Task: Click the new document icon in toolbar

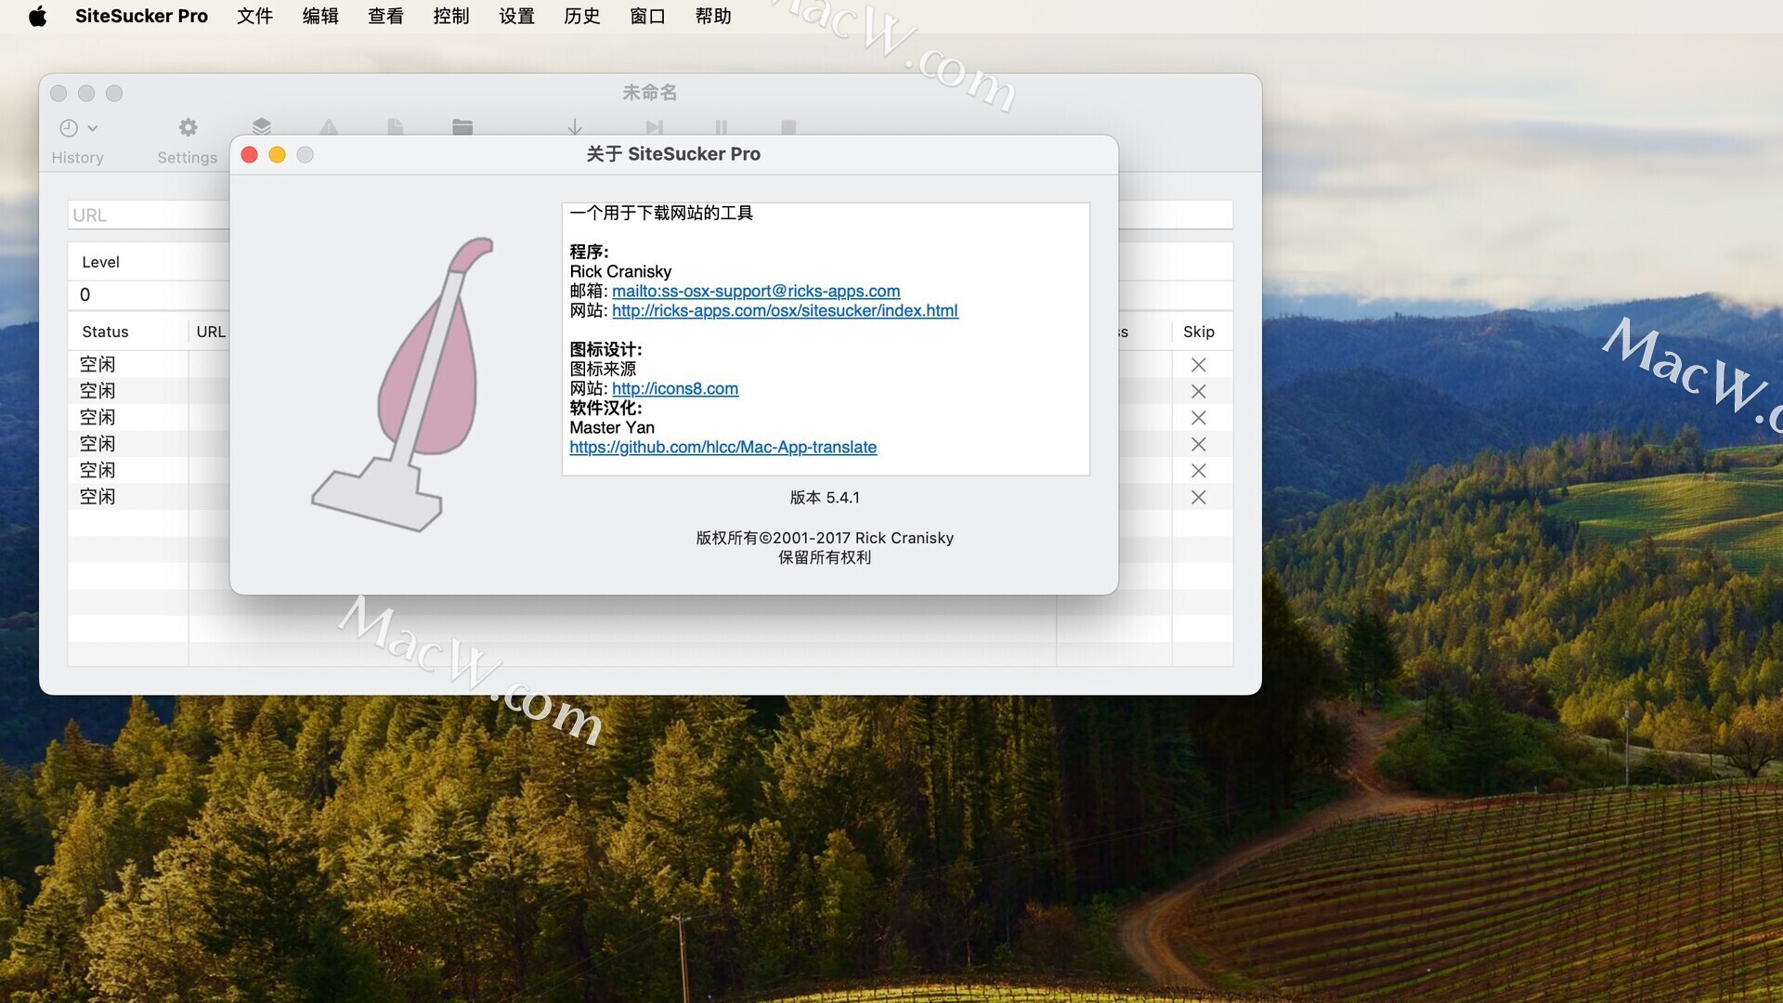Action: (396, 127)
